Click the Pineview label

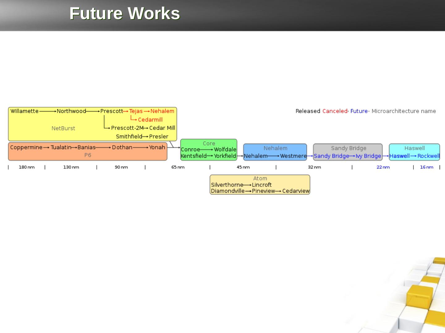(263, 191)
